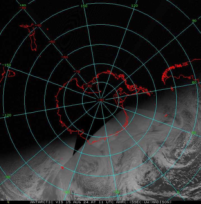The height and width of the screenshot is (204, 201).
Task: Click the ANTARCTIC VIS caption text
Action: point(100,202)
